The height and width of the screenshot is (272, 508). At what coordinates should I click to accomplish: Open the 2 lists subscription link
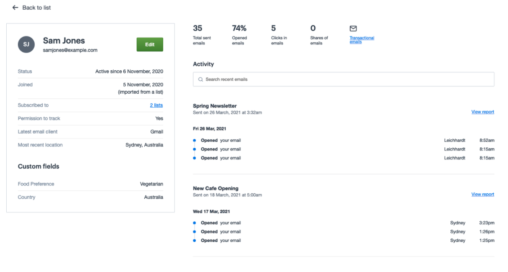[156, 105]
